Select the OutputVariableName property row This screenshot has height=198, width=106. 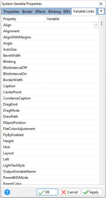50,172
